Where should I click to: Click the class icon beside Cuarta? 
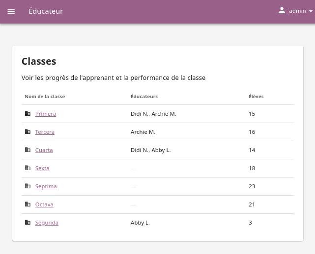[x=28, y=150]
